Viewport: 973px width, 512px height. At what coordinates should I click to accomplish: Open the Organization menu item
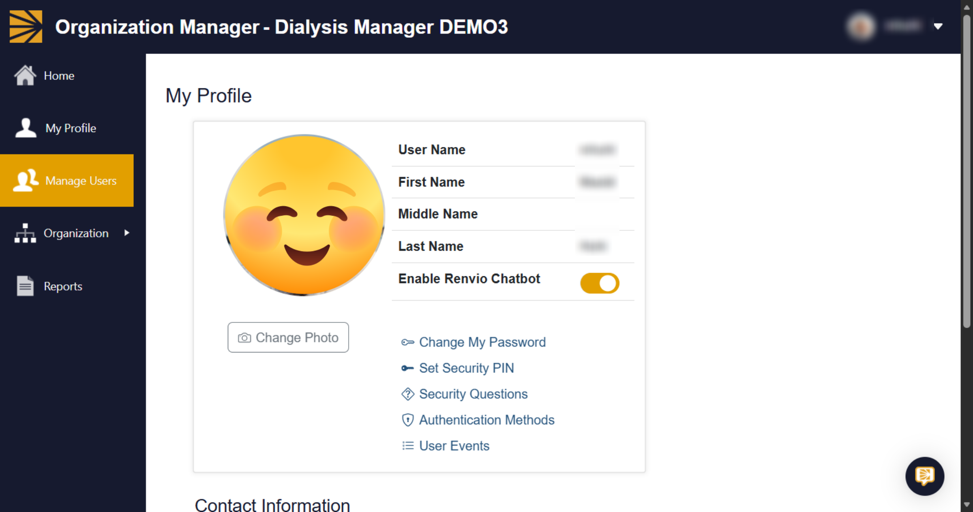(x=67, y=233)
